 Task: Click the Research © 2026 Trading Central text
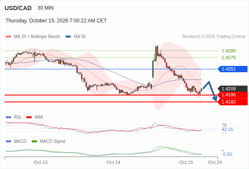click(214, 37)
